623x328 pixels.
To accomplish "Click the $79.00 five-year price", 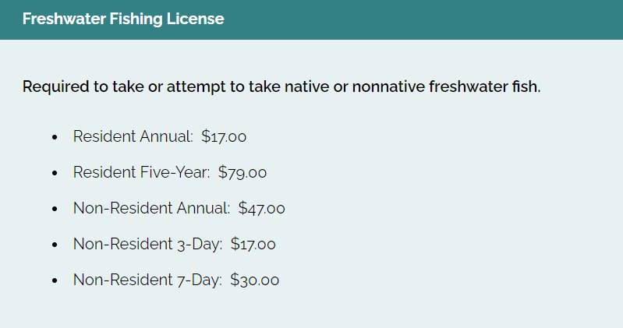I will (x=242, y=172).
